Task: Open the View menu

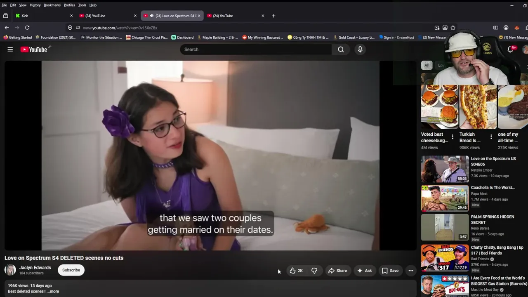Action: 23,5
